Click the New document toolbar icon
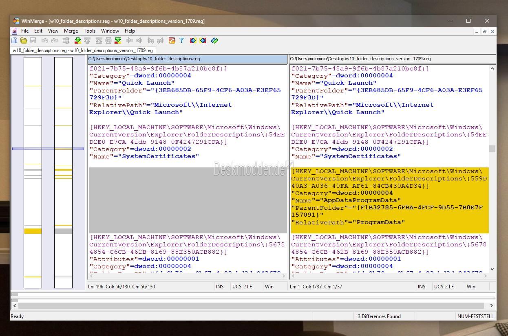The width and height of the screenshot is (508, 336). tap(14, 40)
